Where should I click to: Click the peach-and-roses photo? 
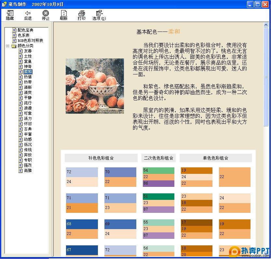pyautogui.click(x=95, y=86)
